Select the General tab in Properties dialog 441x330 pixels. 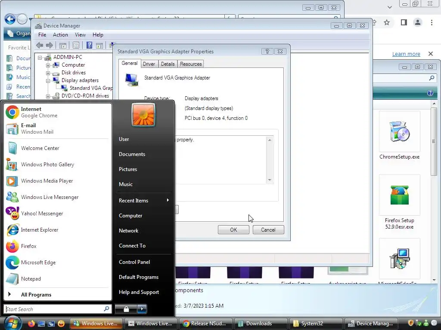pos(129,64)
